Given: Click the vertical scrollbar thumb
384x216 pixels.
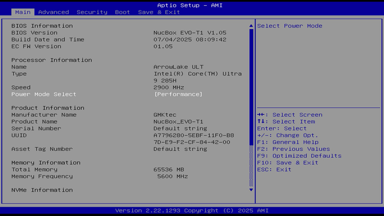Looking at the screenshot, I should click(251, 87).
